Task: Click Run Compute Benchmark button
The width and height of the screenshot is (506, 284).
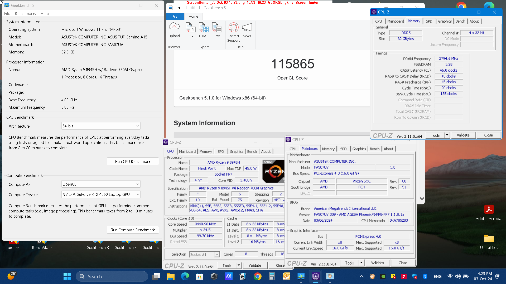Action: tap(133, 230)
